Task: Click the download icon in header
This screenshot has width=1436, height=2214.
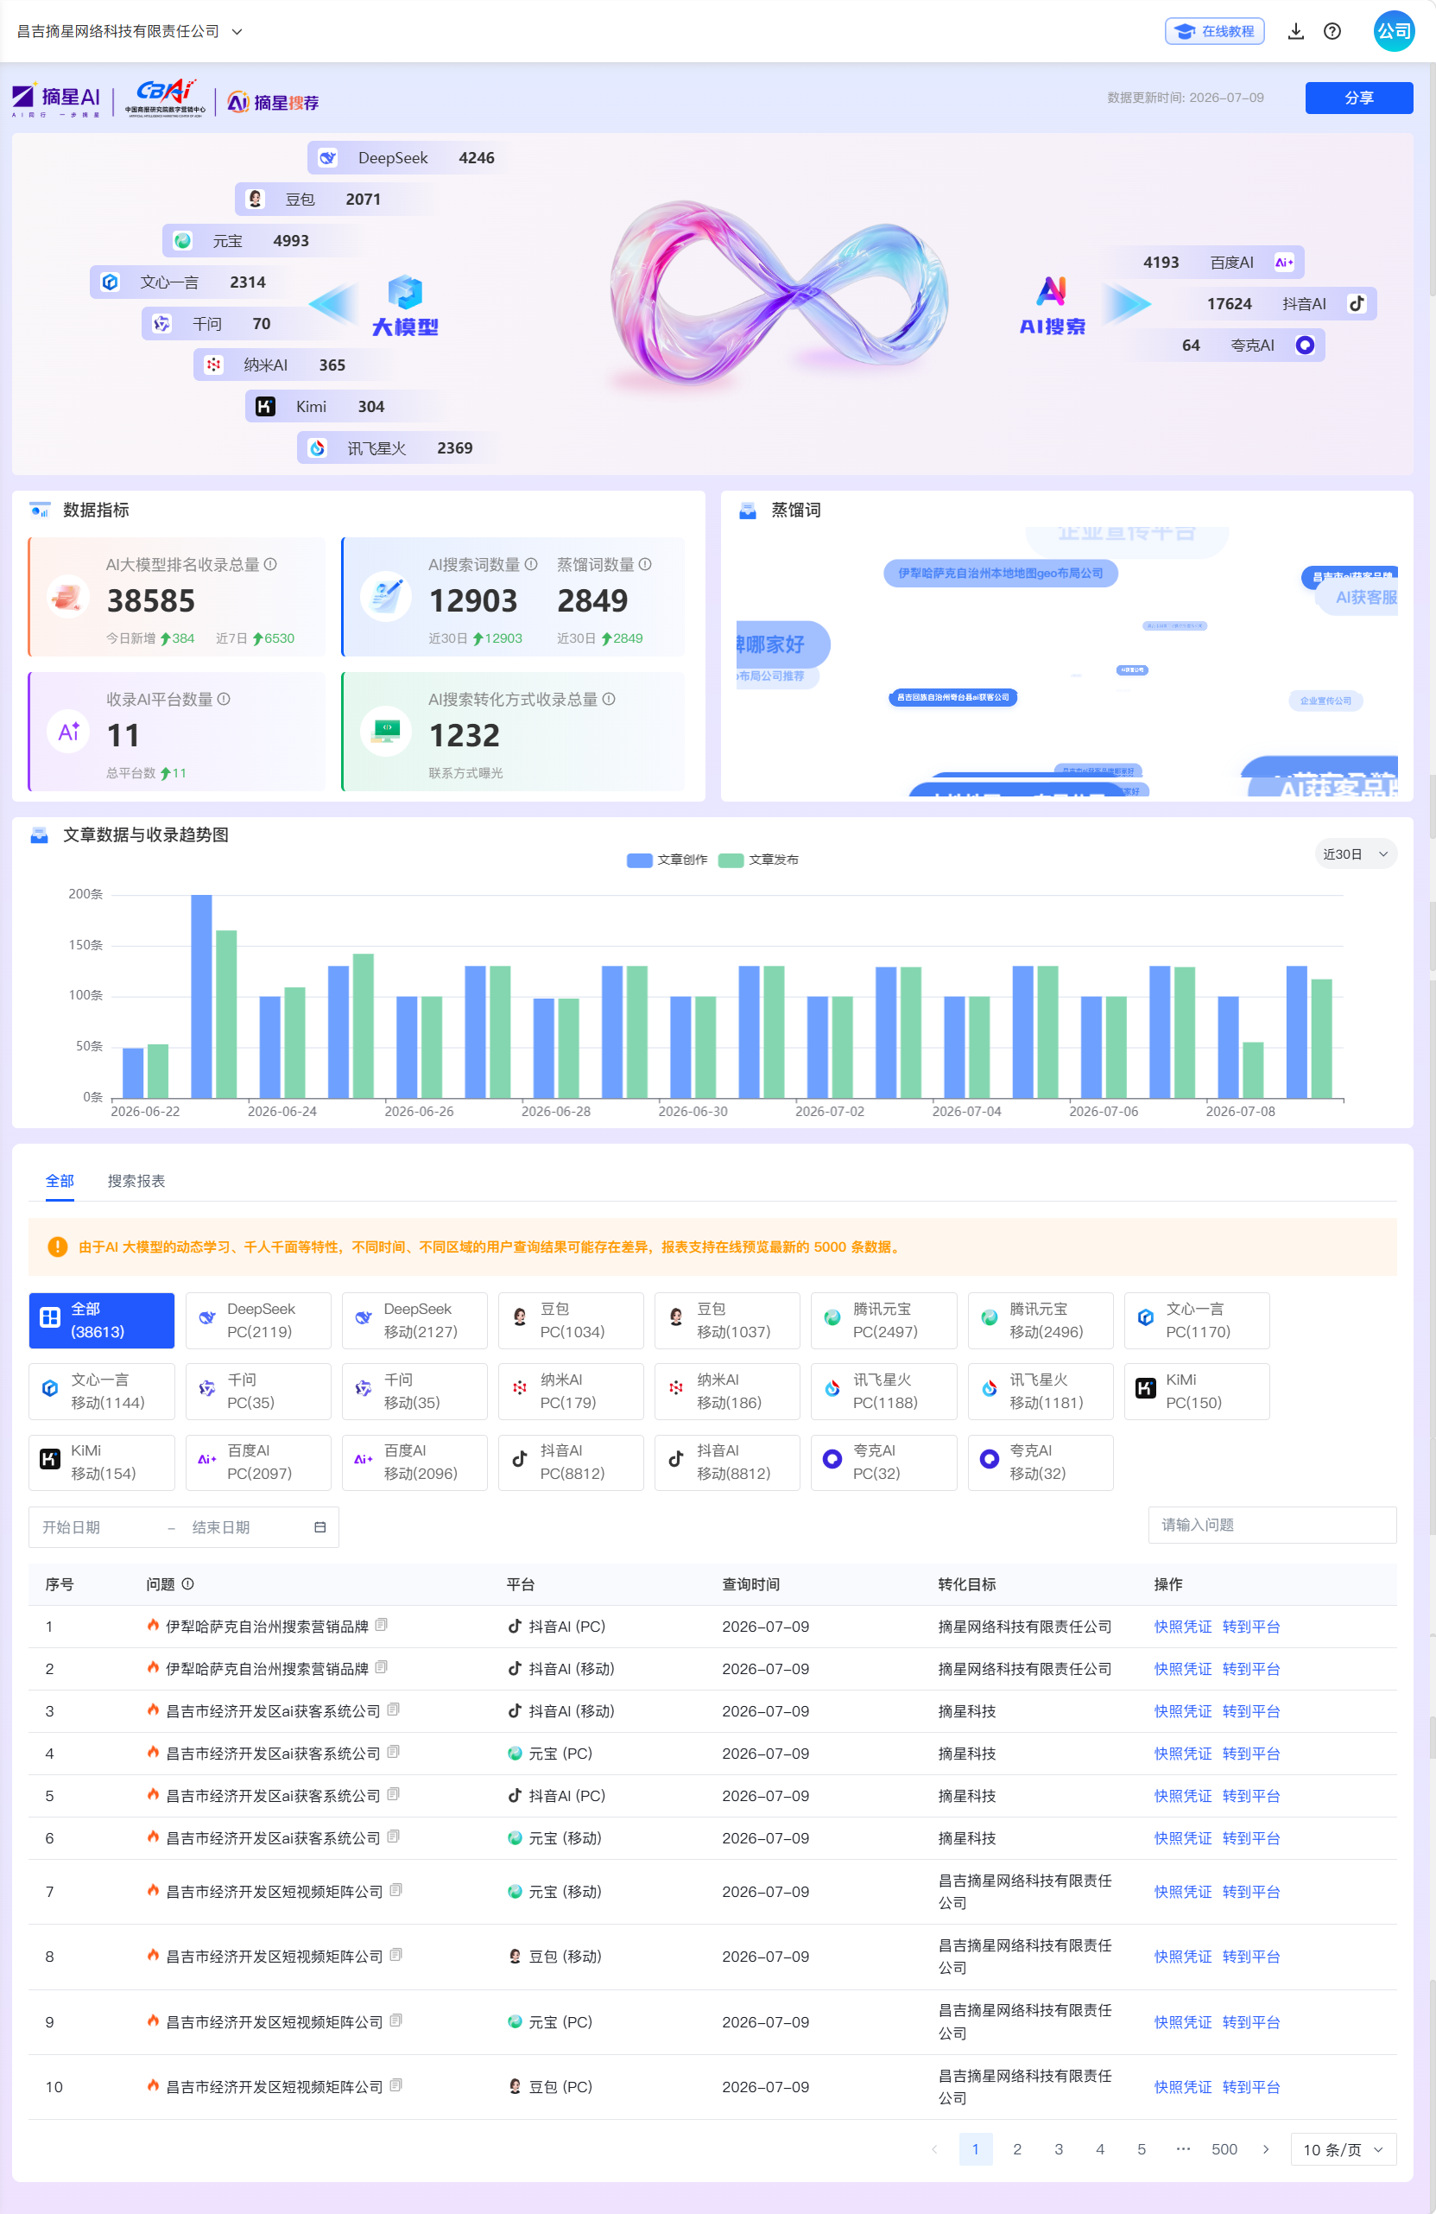Action: pos(1295,32)
